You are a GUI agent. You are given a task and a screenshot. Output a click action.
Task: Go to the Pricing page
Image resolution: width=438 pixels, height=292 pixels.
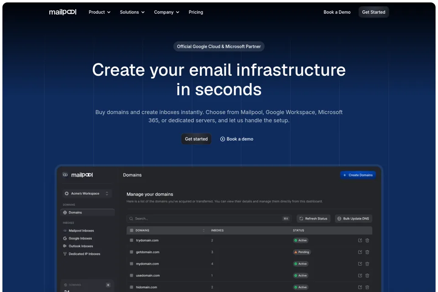[x=196, y=12]
